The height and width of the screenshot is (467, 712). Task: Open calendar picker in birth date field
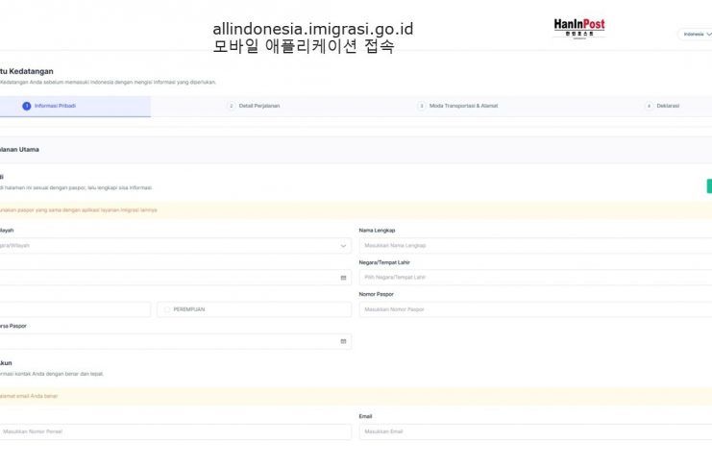coord(343,278)
